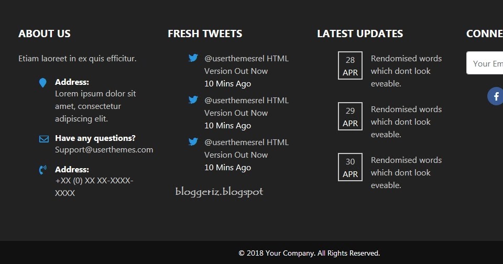Open the update dated 29 APR
The image size is (503, 264).
tap(406, 122)
